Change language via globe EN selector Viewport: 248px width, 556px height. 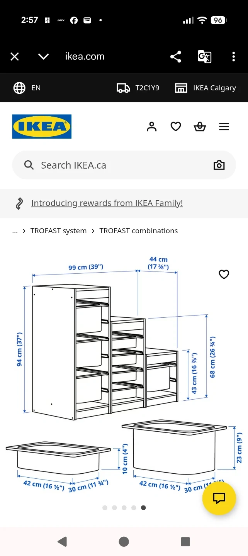coord(27,88)
